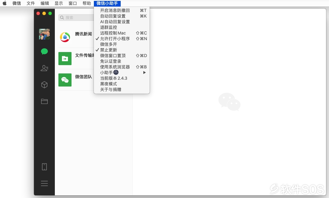Open the Contacts icon in sidebar
This screenshot has width=329, height=198.
coord(44,68)
